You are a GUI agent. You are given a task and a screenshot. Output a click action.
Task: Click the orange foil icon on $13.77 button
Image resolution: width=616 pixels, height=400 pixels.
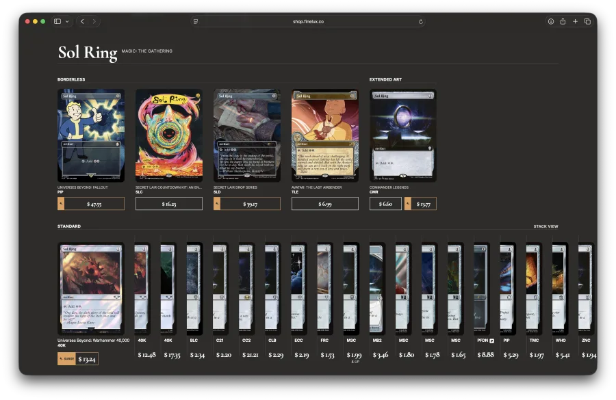click(x=408, y=204)
